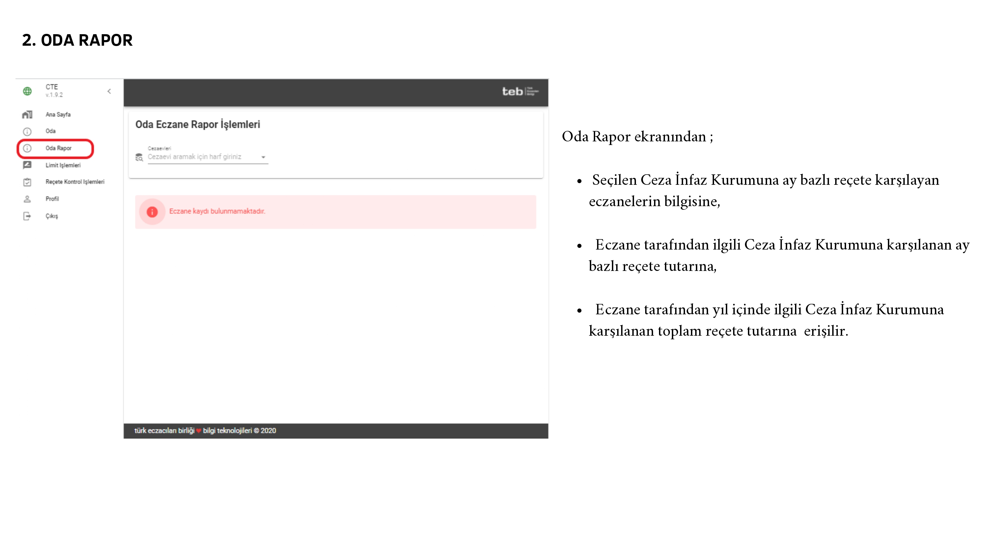
Task: Click the Profil person icon
Action: (x=27, y=199)
